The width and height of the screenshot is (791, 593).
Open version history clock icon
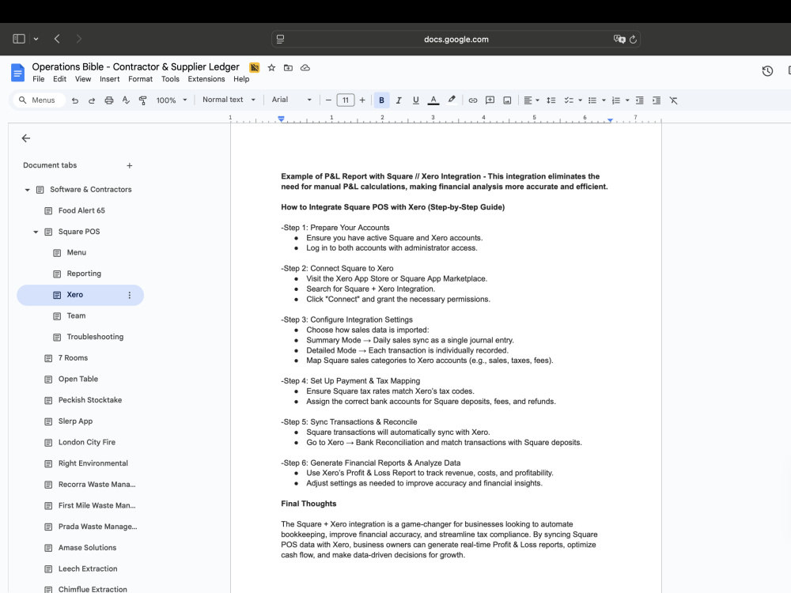pyautogui.click(x=767, y=71)
